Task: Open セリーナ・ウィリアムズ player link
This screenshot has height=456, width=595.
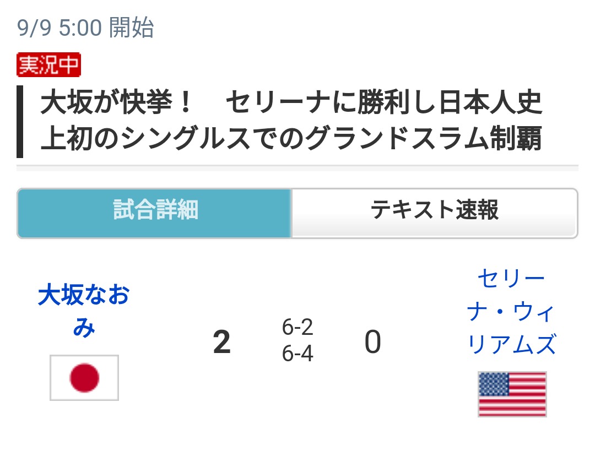Action: [x=511, y=312]
